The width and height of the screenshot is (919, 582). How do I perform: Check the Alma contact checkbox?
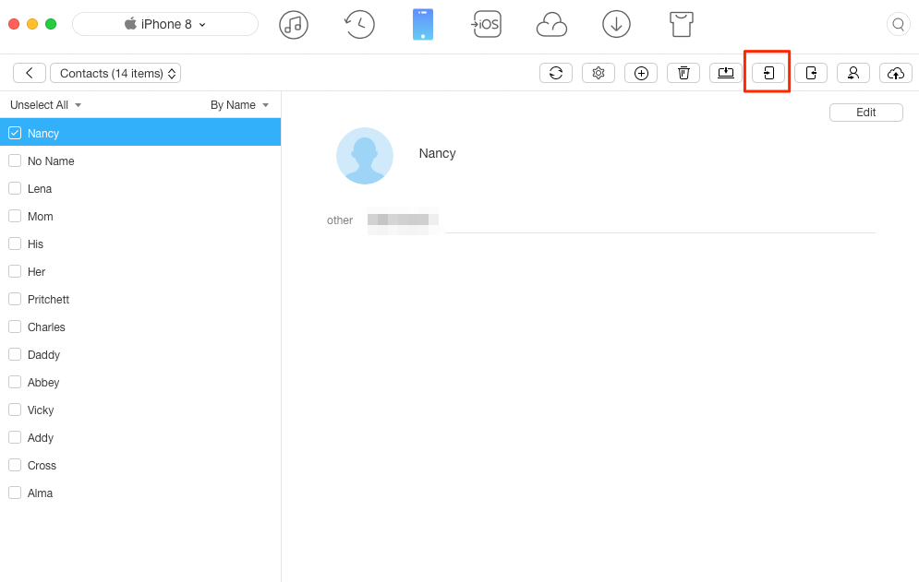pyautogui.click(x=15, y=493)
